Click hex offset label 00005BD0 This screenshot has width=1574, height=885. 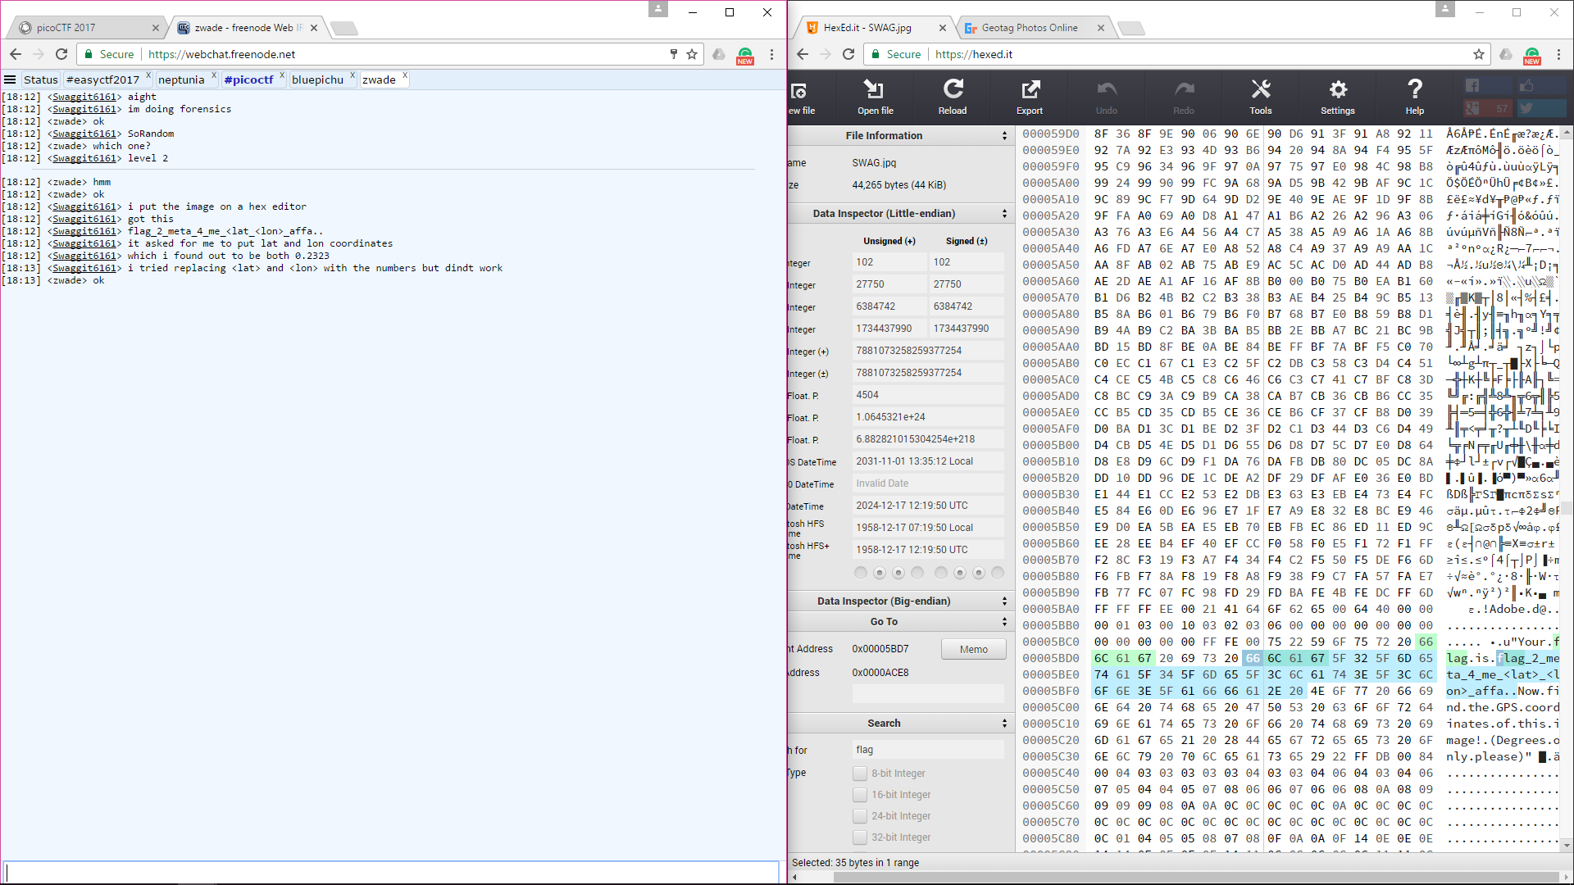click(x=1051, y=658)
